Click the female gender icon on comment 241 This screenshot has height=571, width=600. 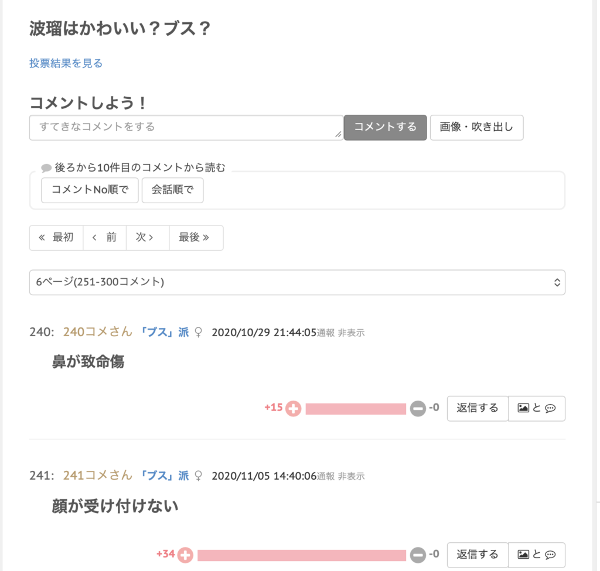click(198, 476)
